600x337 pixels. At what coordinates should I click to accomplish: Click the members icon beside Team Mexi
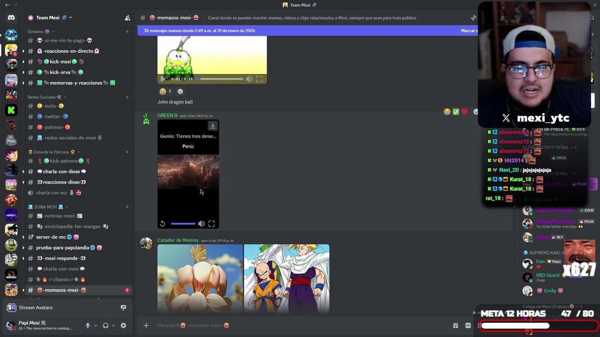(x=127, y=18)
